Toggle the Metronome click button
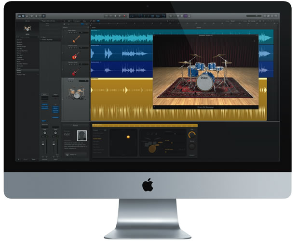The image size is (299, 241). point(190,16)
